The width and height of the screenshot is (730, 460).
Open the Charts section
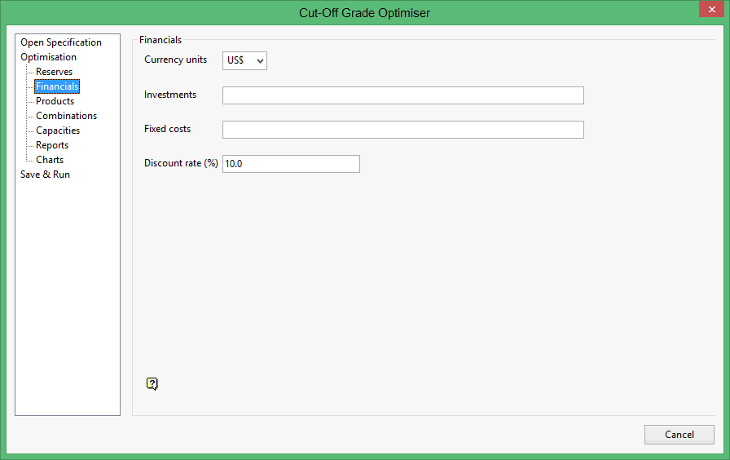[x=50, y=160]
